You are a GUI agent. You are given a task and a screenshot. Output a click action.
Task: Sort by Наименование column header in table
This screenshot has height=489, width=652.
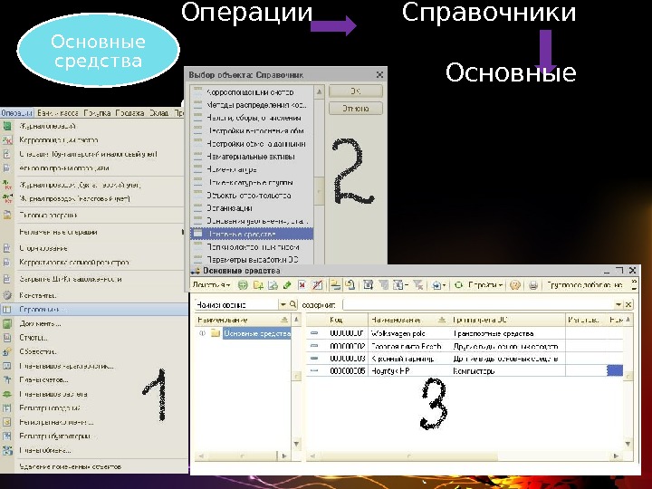[407, 320]
